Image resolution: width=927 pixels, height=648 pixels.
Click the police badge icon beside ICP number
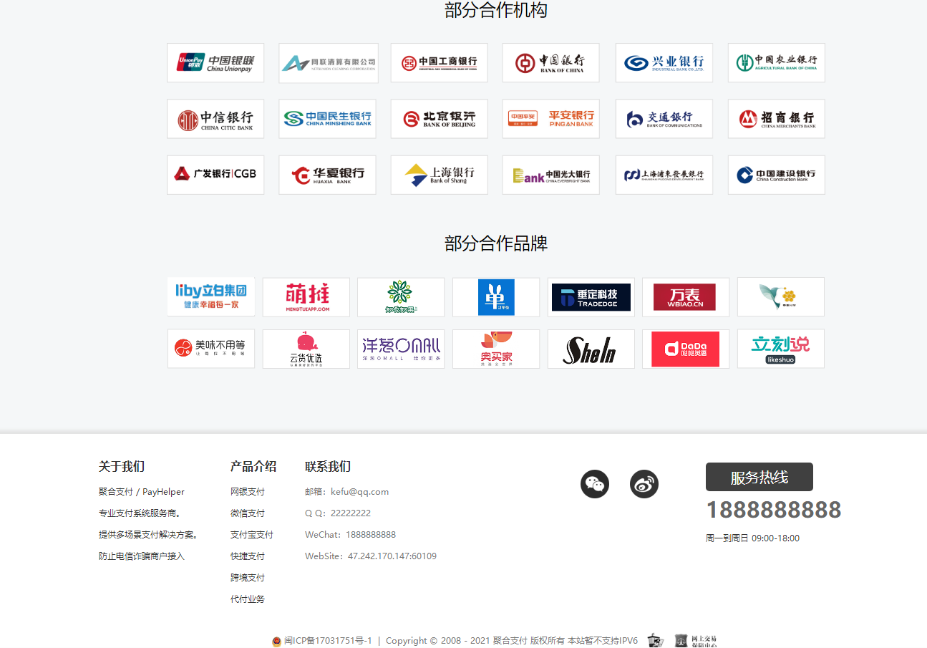tap(277, 642)
